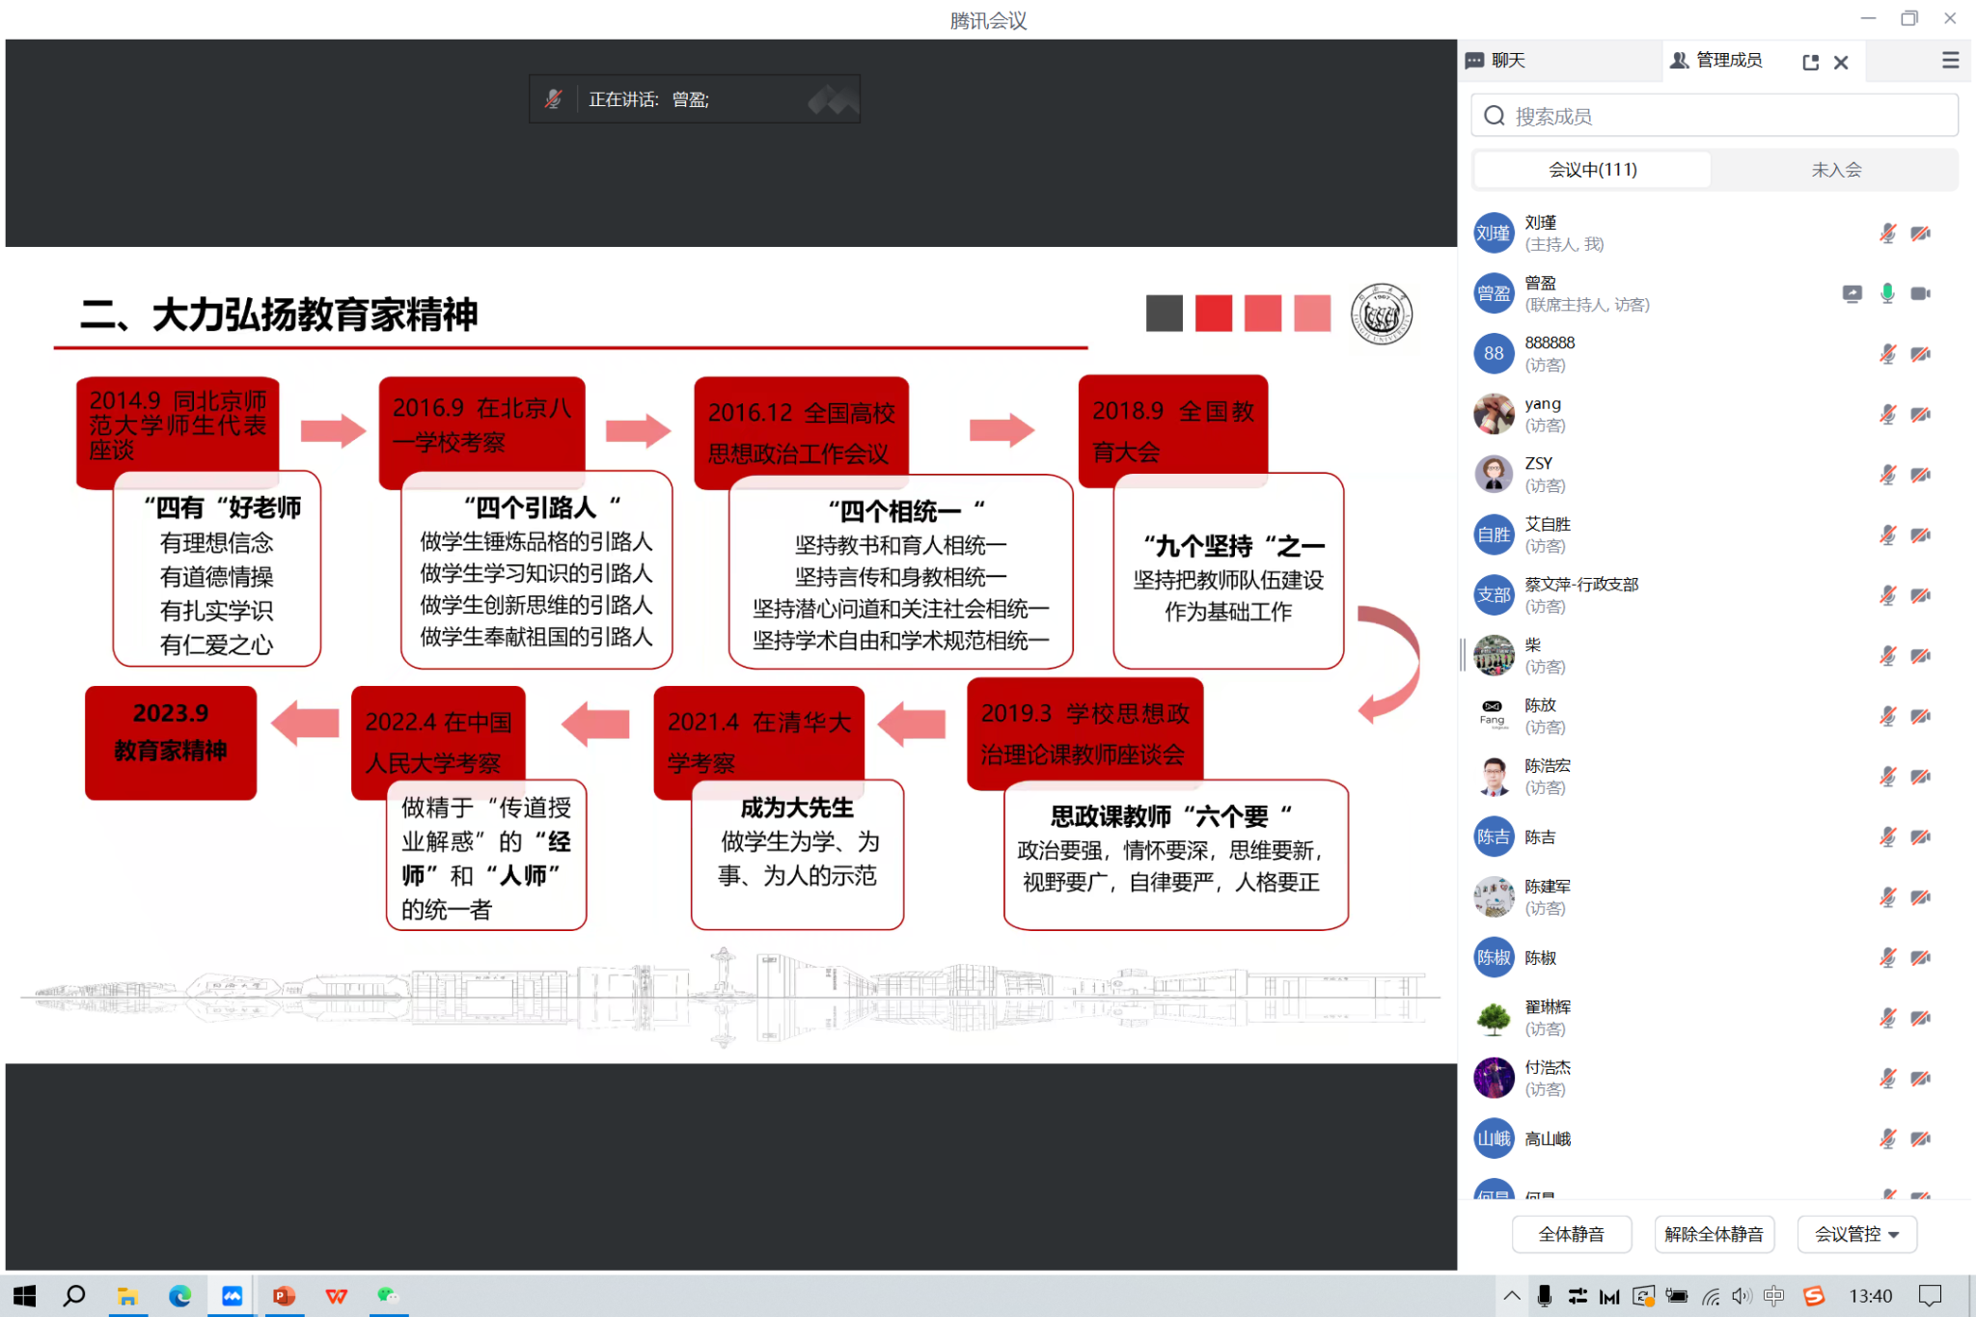
Task: Expand the system tray hidden icons chevron
Action: pos(1511,1296)
